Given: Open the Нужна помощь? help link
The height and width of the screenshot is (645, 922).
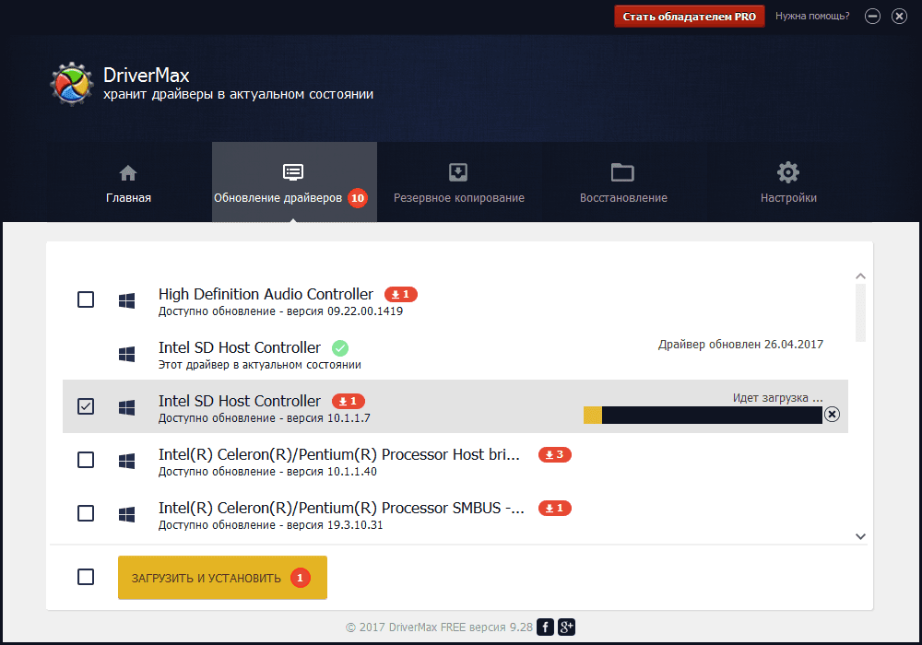Looking at the screenshot, I should click(812, 16).
